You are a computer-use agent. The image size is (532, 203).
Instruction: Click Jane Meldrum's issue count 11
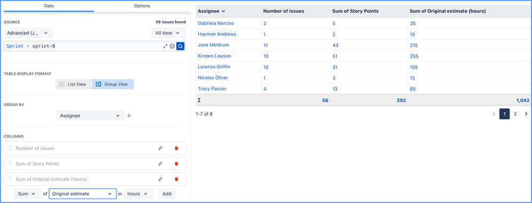pos(266,45)
